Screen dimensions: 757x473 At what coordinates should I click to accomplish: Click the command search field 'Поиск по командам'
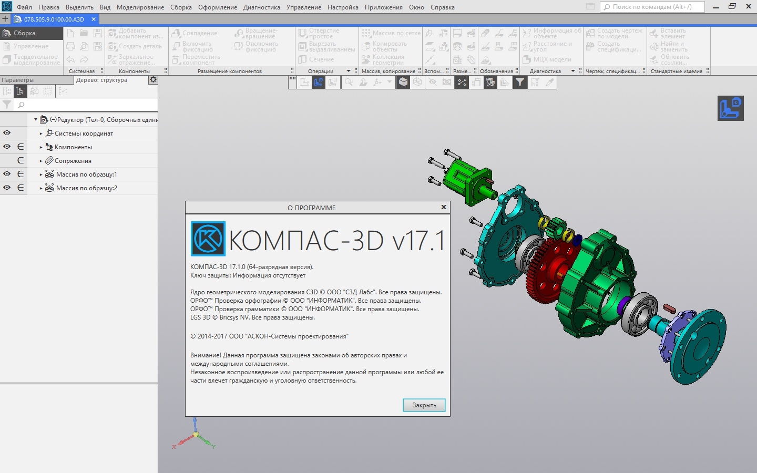(654, 7)
